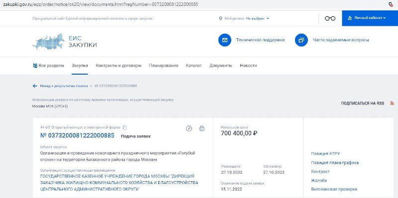Click the Техническая поддержка envelope icon
Viewport: 398px width, 198px height.
coord(225,40)
